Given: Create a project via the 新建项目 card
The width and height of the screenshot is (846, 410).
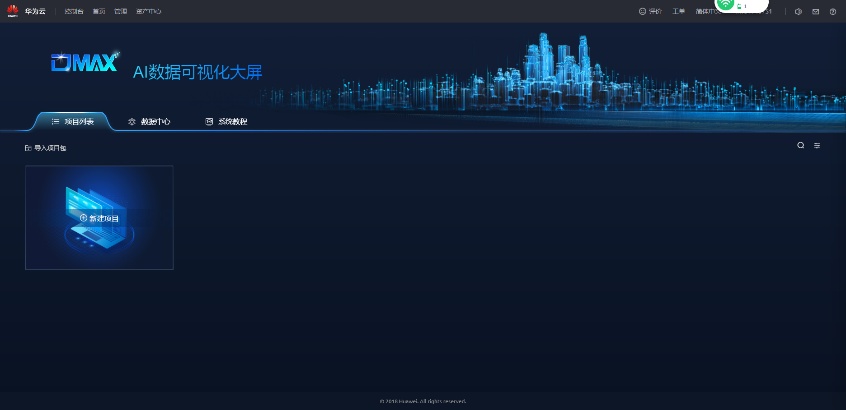Looking at the screenshot, I should click(x=99, y=218).
